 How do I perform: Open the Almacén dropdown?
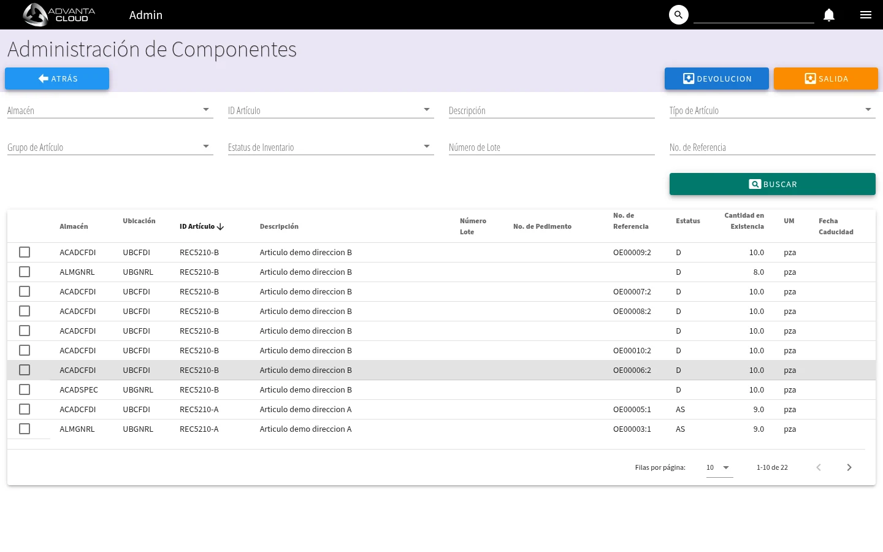pos(110,110)
